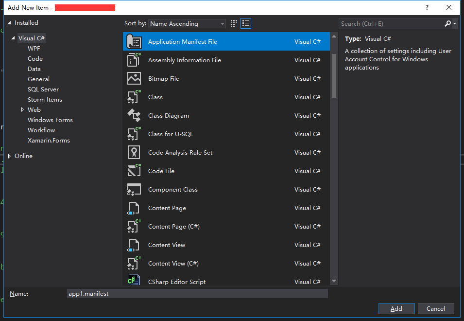The image size is (464, 321).
Task: Select the CSharp Editor Script label
Action: click(x=177, y=282)
